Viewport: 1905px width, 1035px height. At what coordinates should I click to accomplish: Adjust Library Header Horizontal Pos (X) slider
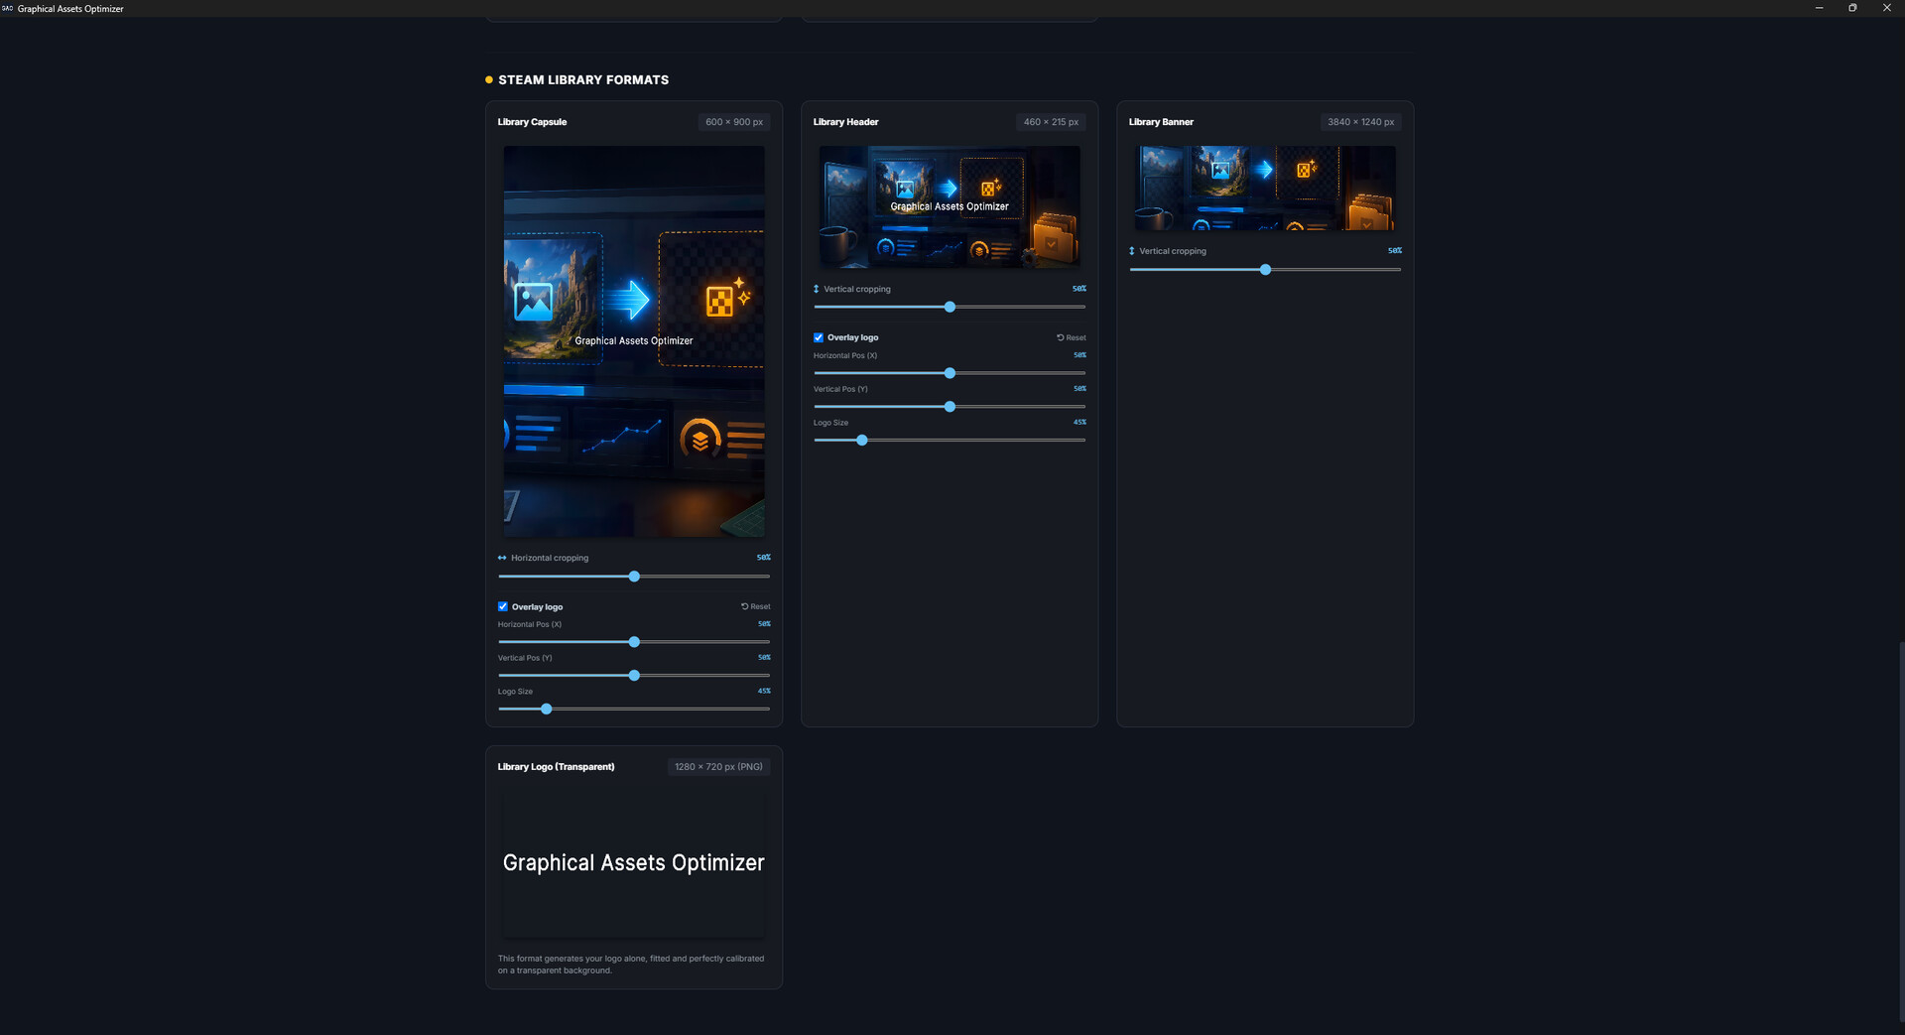click(x=950, y=373)
